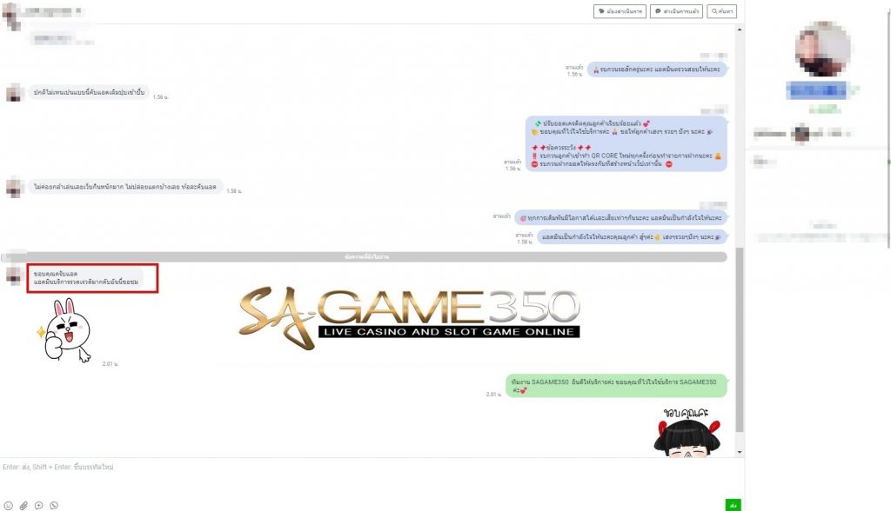Click the paperclip attach file icon
This screenshot has width=891, height=511.
pos(24,505)
